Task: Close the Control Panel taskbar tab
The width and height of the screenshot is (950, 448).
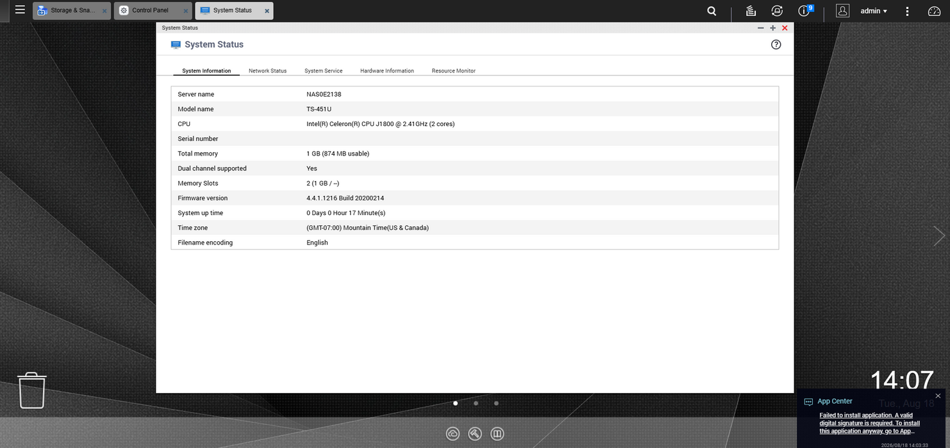Action: pyautogui.click(x=186, y=11)
